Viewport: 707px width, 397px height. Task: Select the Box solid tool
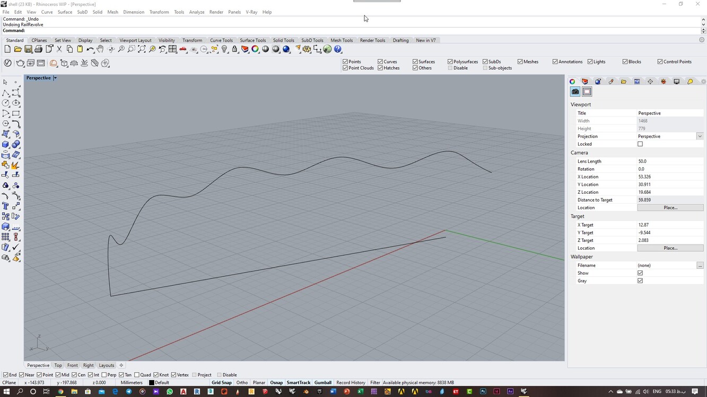pos(5,144)
